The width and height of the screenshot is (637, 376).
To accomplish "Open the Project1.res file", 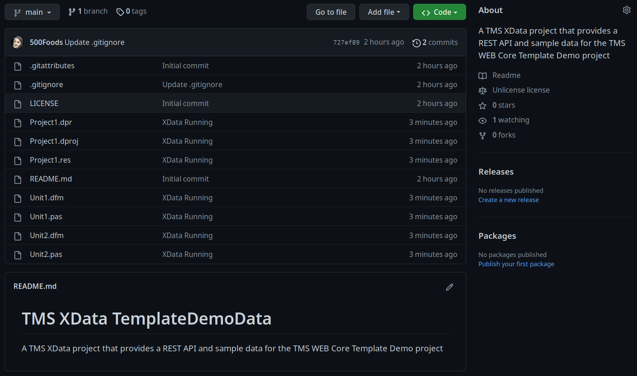I will (x=50, y=160).
